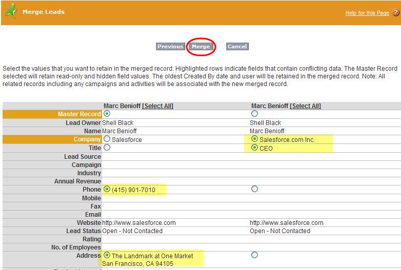Screen dimensions: 401x270
Task: Click San Francisco, CA 94105 address line
Action: 137,264
